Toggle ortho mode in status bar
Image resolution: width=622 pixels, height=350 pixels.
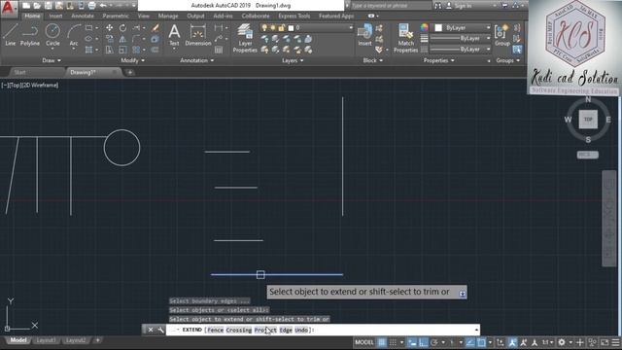tap(424, 342)
